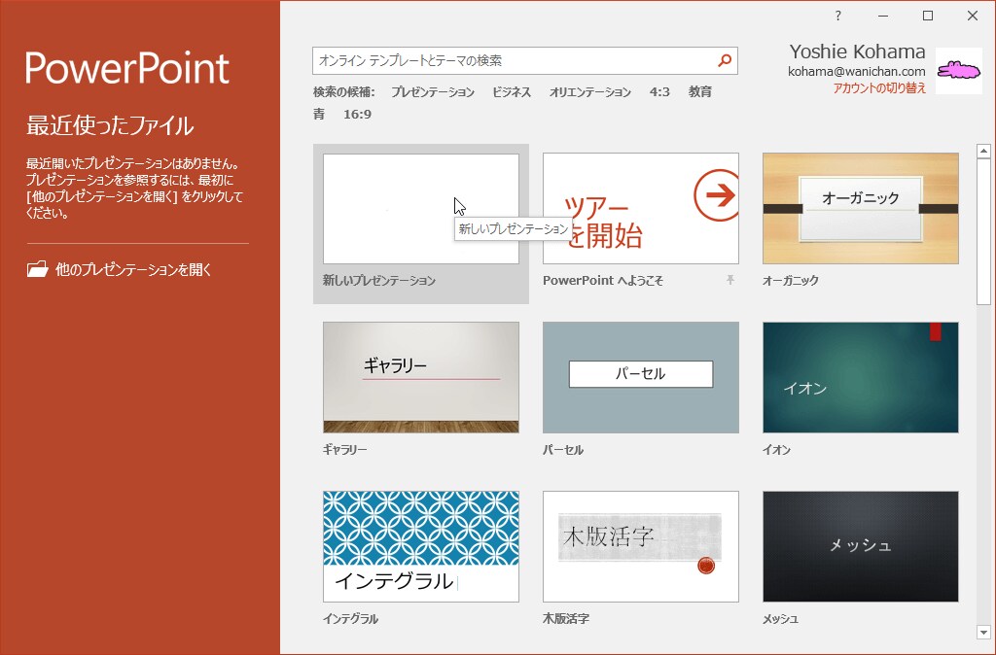Screen dimensions: 996x655
Task: Click the scrollbar up arrow
Action: point(984,151)
